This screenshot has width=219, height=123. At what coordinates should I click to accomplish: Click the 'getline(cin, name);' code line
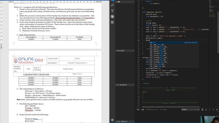(x=154, y=38)
